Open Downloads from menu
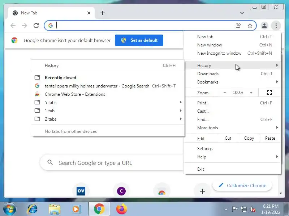The image size is (289, 216). [232, 74]
